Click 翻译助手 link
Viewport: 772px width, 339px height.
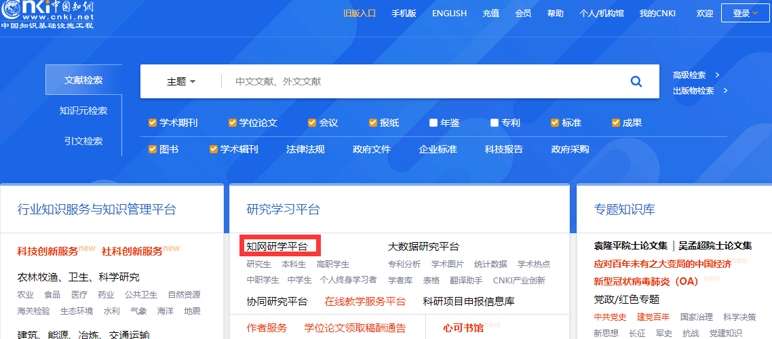point(466,280)
